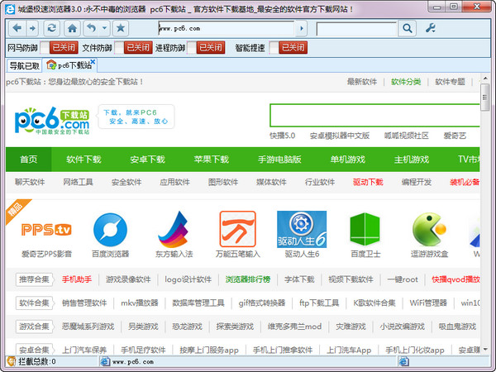
Task: Click the toolbar search input field
Action: (x=356, y=29)
